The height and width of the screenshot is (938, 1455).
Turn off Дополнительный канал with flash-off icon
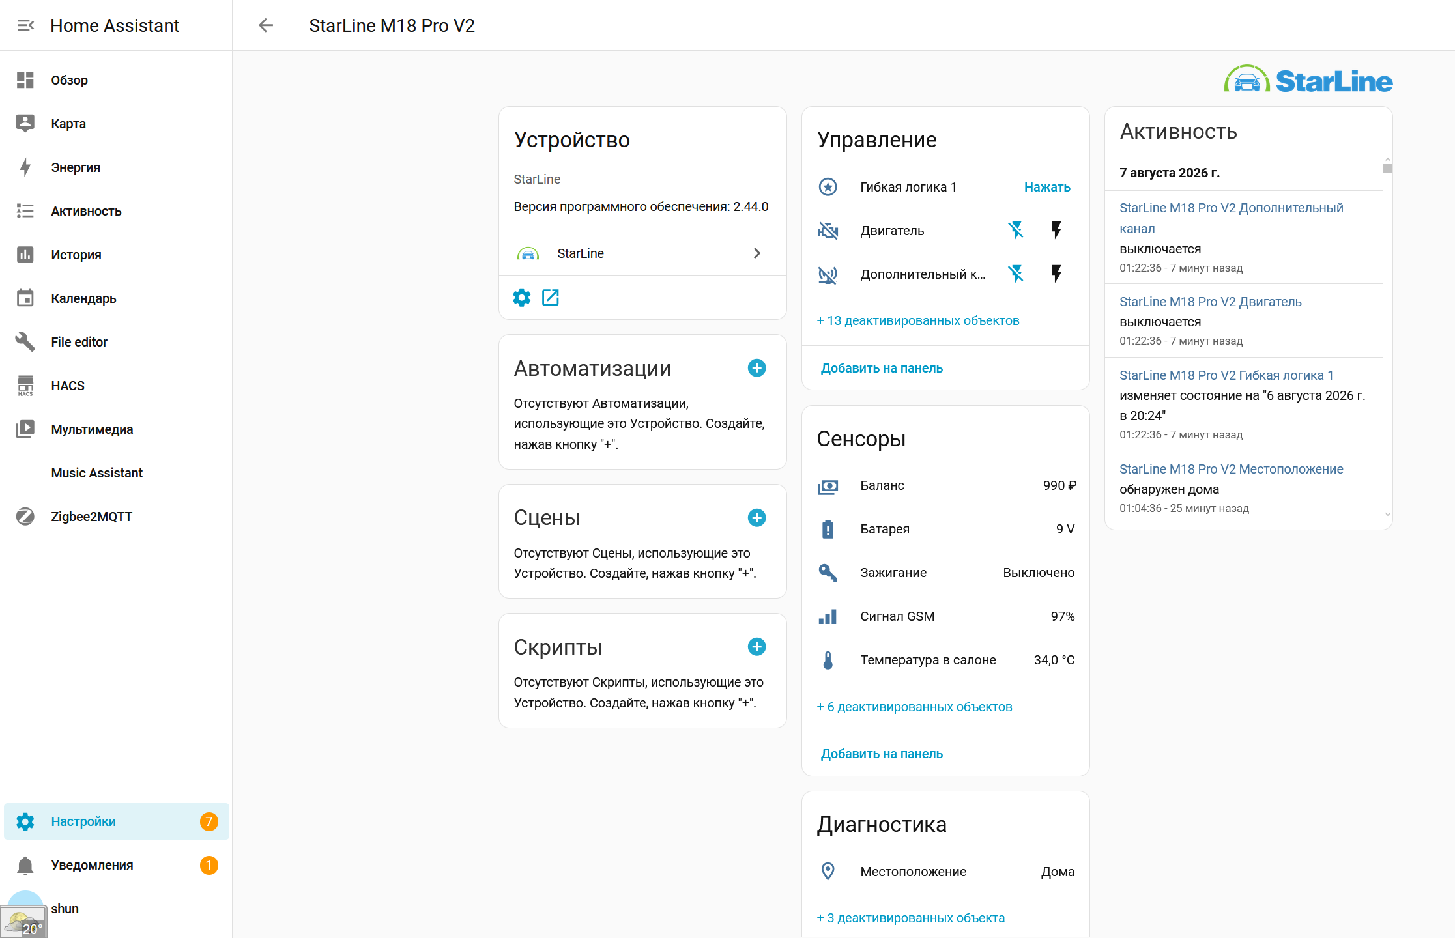click(1016, 274)
